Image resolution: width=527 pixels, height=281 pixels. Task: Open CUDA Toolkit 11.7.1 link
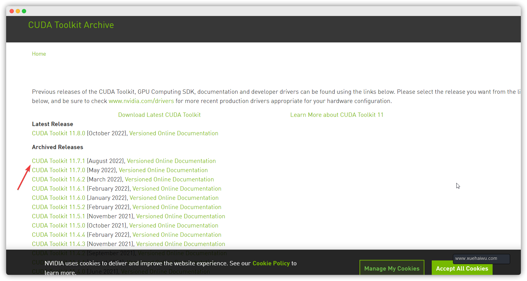point(58,161)
